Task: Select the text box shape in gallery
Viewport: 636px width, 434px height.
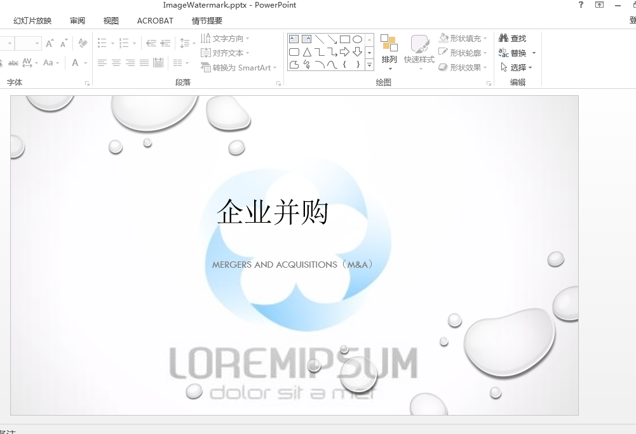Action: point(294,39)
